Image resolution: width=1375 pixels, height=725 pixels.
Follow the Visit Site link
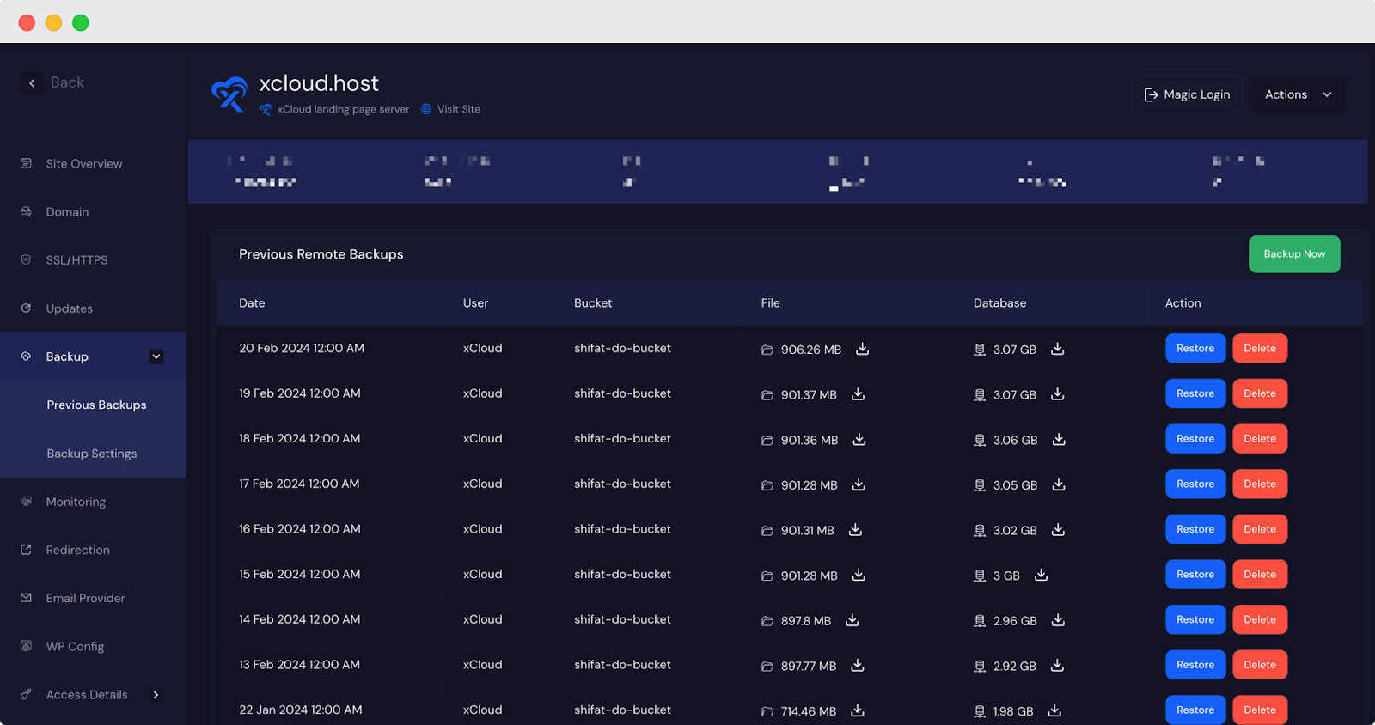458,110
